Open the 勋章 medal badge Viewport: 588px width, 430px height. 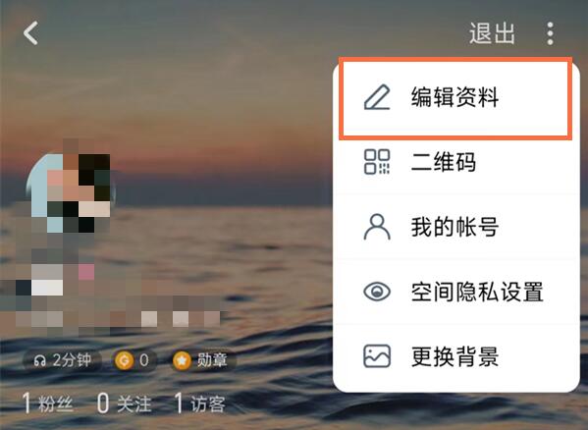tap(202, 360)
